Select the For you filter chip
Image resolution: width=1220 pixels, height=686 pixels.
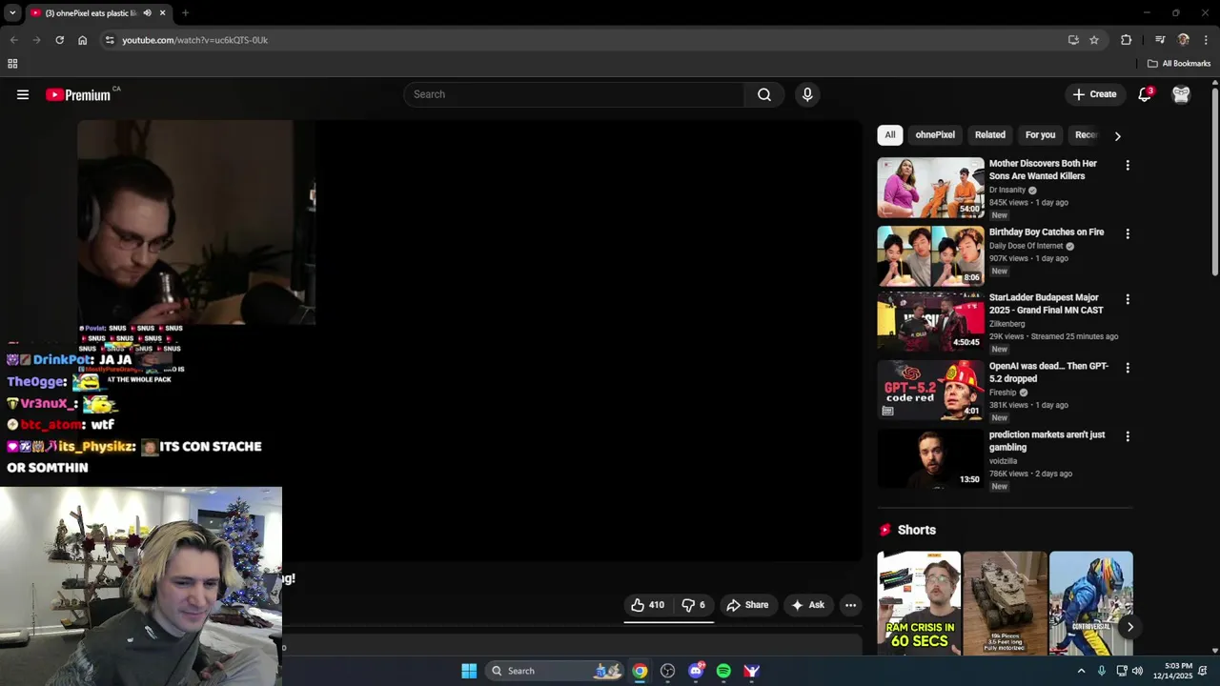[x=1040, y=134]
